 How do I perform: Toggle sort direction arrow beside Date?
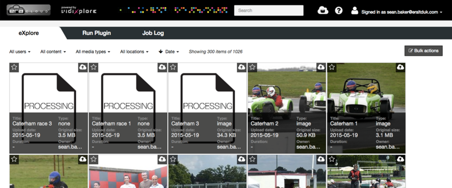coord(161,52)
